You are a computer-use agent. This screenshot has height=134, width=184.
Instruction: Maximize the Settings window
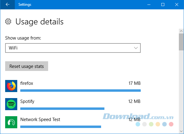click(163, 5)
